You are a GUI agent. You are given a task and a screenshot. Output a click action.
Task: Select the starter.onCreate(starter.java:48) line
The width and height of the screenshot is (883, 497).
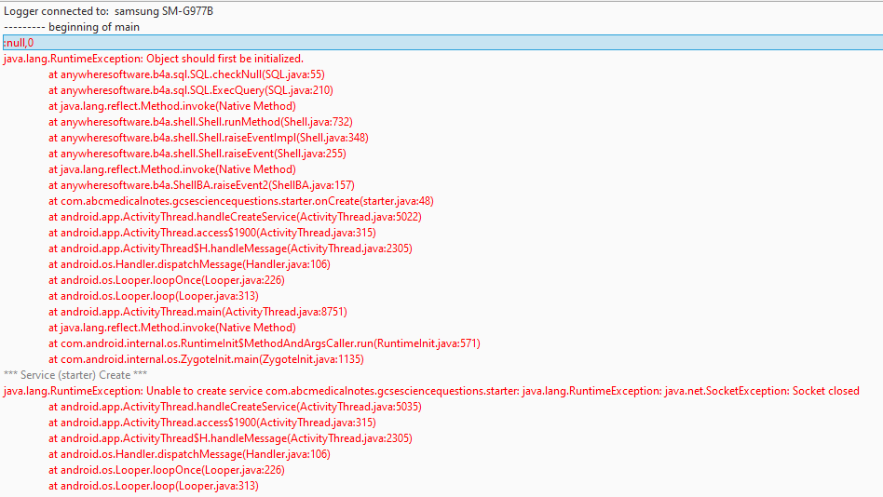pyautogui.click(x=241, y=201)
